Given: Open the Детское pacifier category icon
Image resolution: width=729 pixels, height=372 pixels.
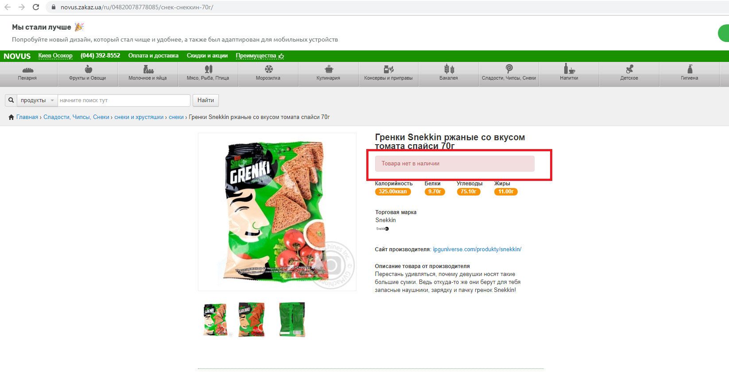Looking at the screenshot, I should coord(629,69).
